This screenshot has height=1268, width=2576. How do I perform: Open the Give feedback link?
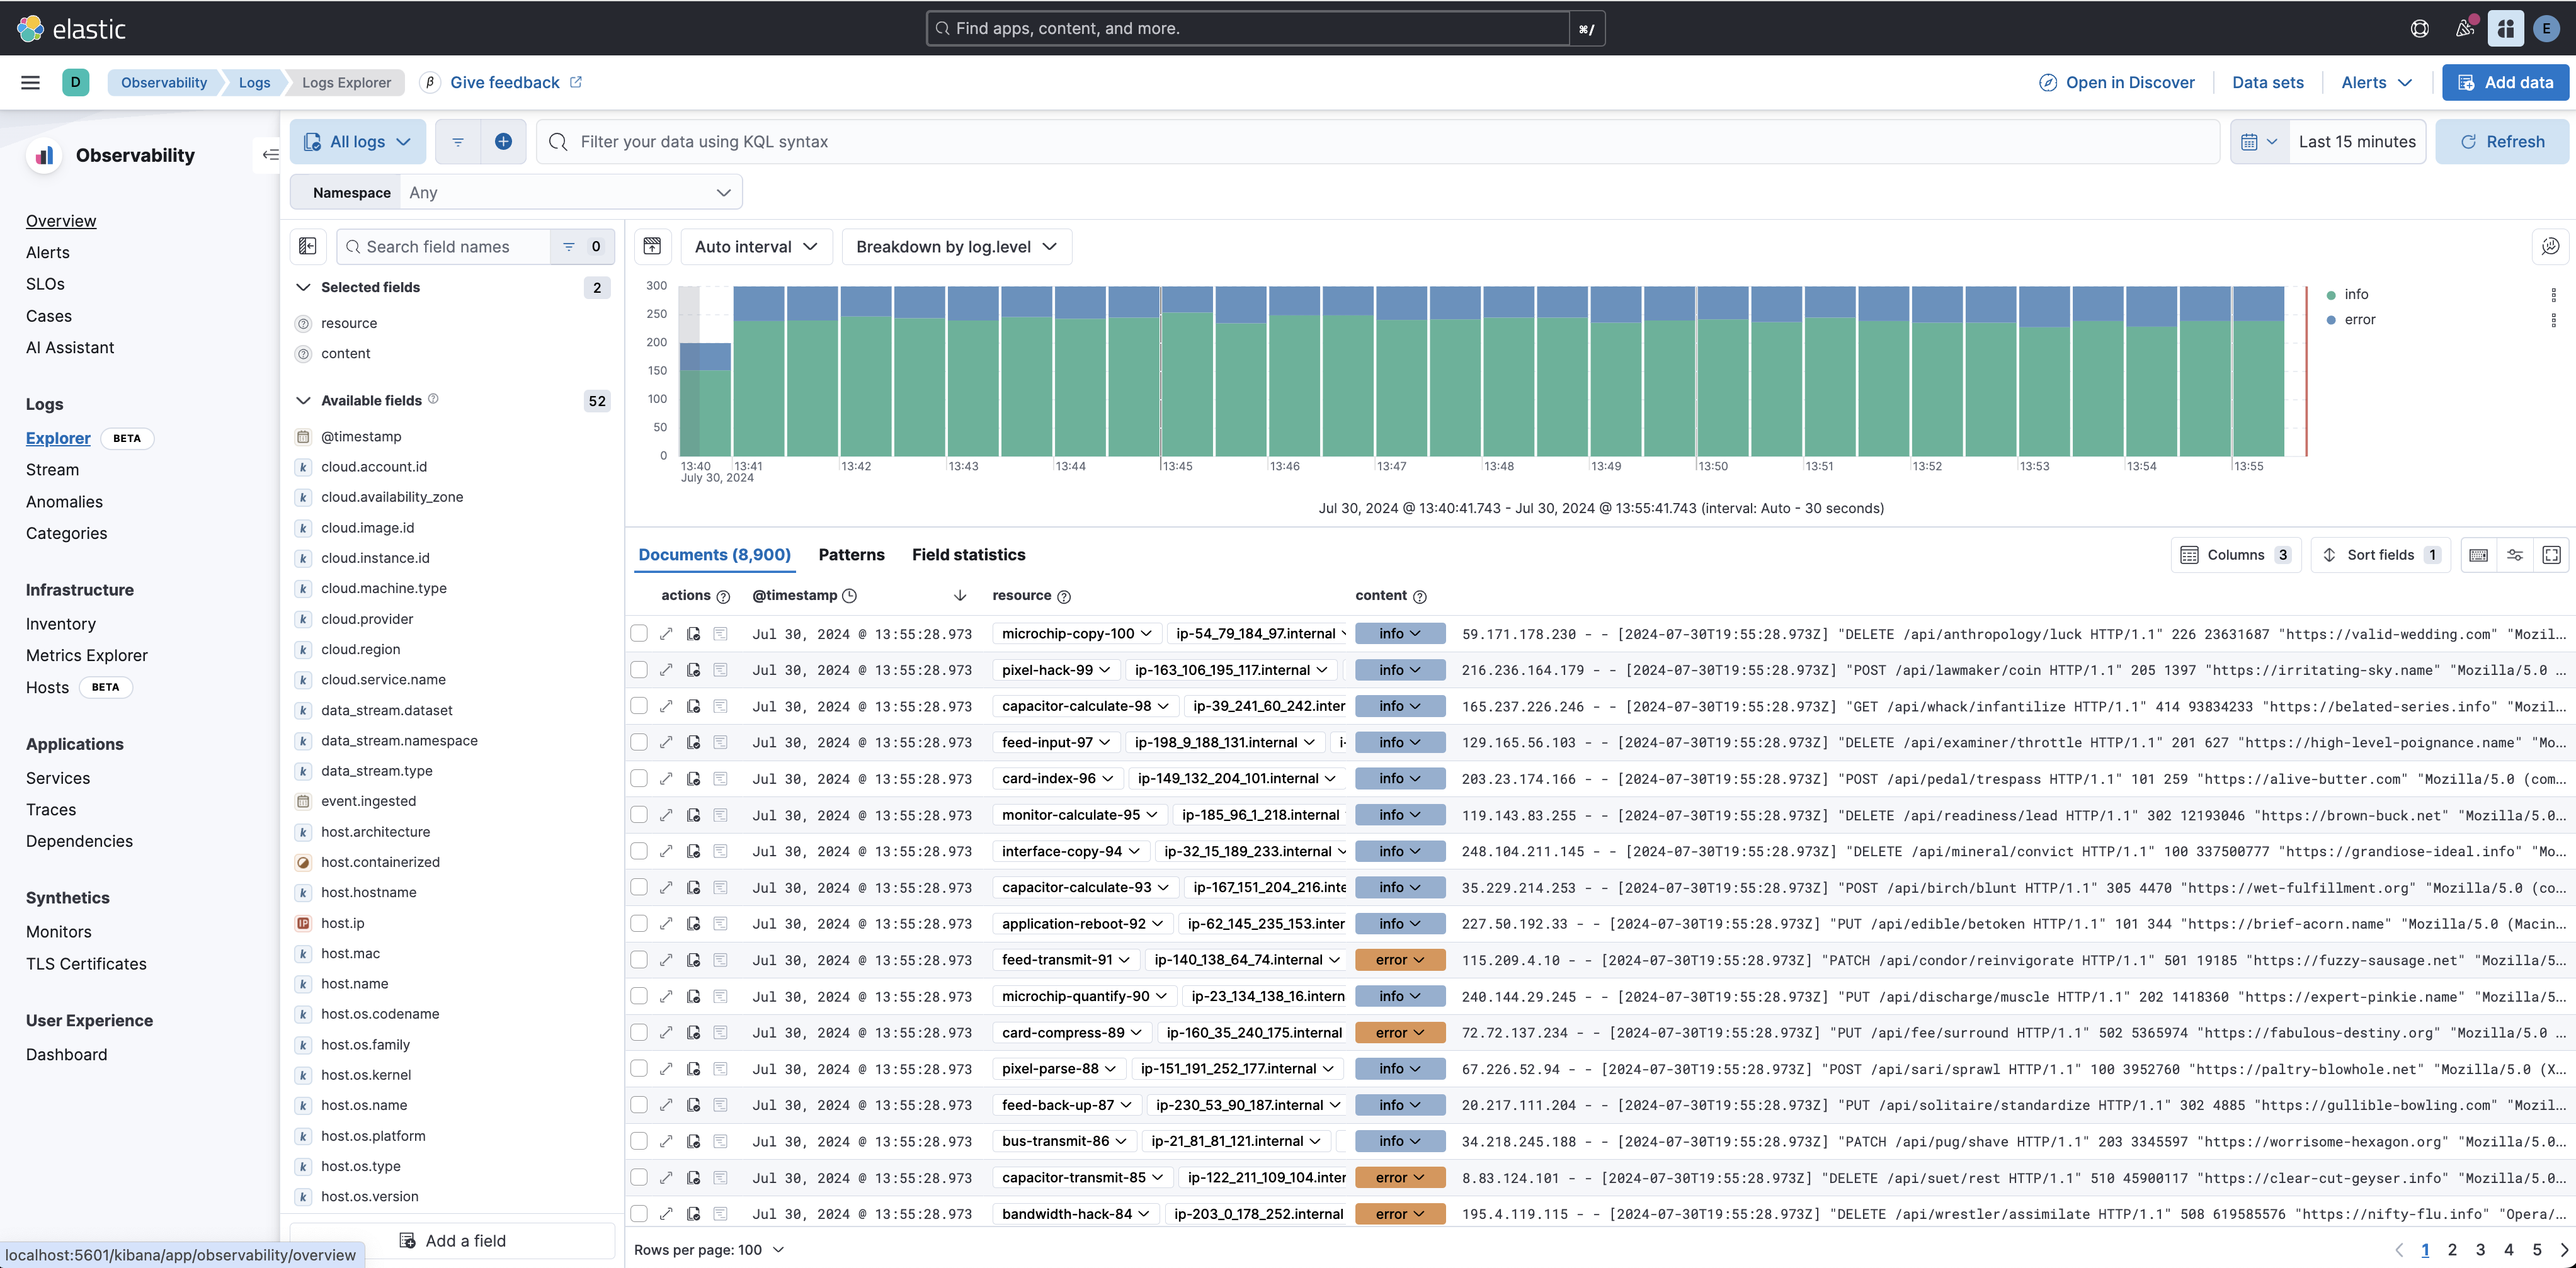pyautogui.click(x=515, y=83)
